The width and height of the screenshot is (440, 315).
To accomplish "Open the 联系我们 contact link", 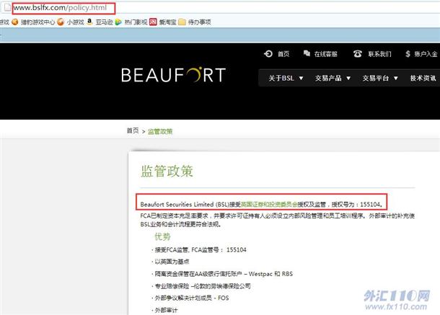I will (x=379, y=54).
